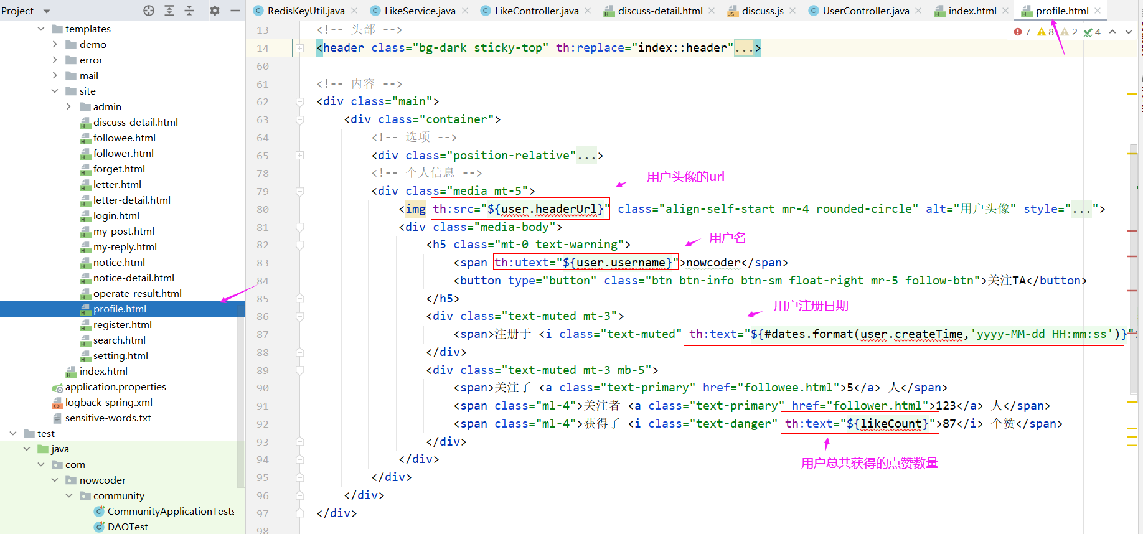Viewport: 1143px width, 534px height.
Task: Select setting.html in project tree
Action: point(120,355)
